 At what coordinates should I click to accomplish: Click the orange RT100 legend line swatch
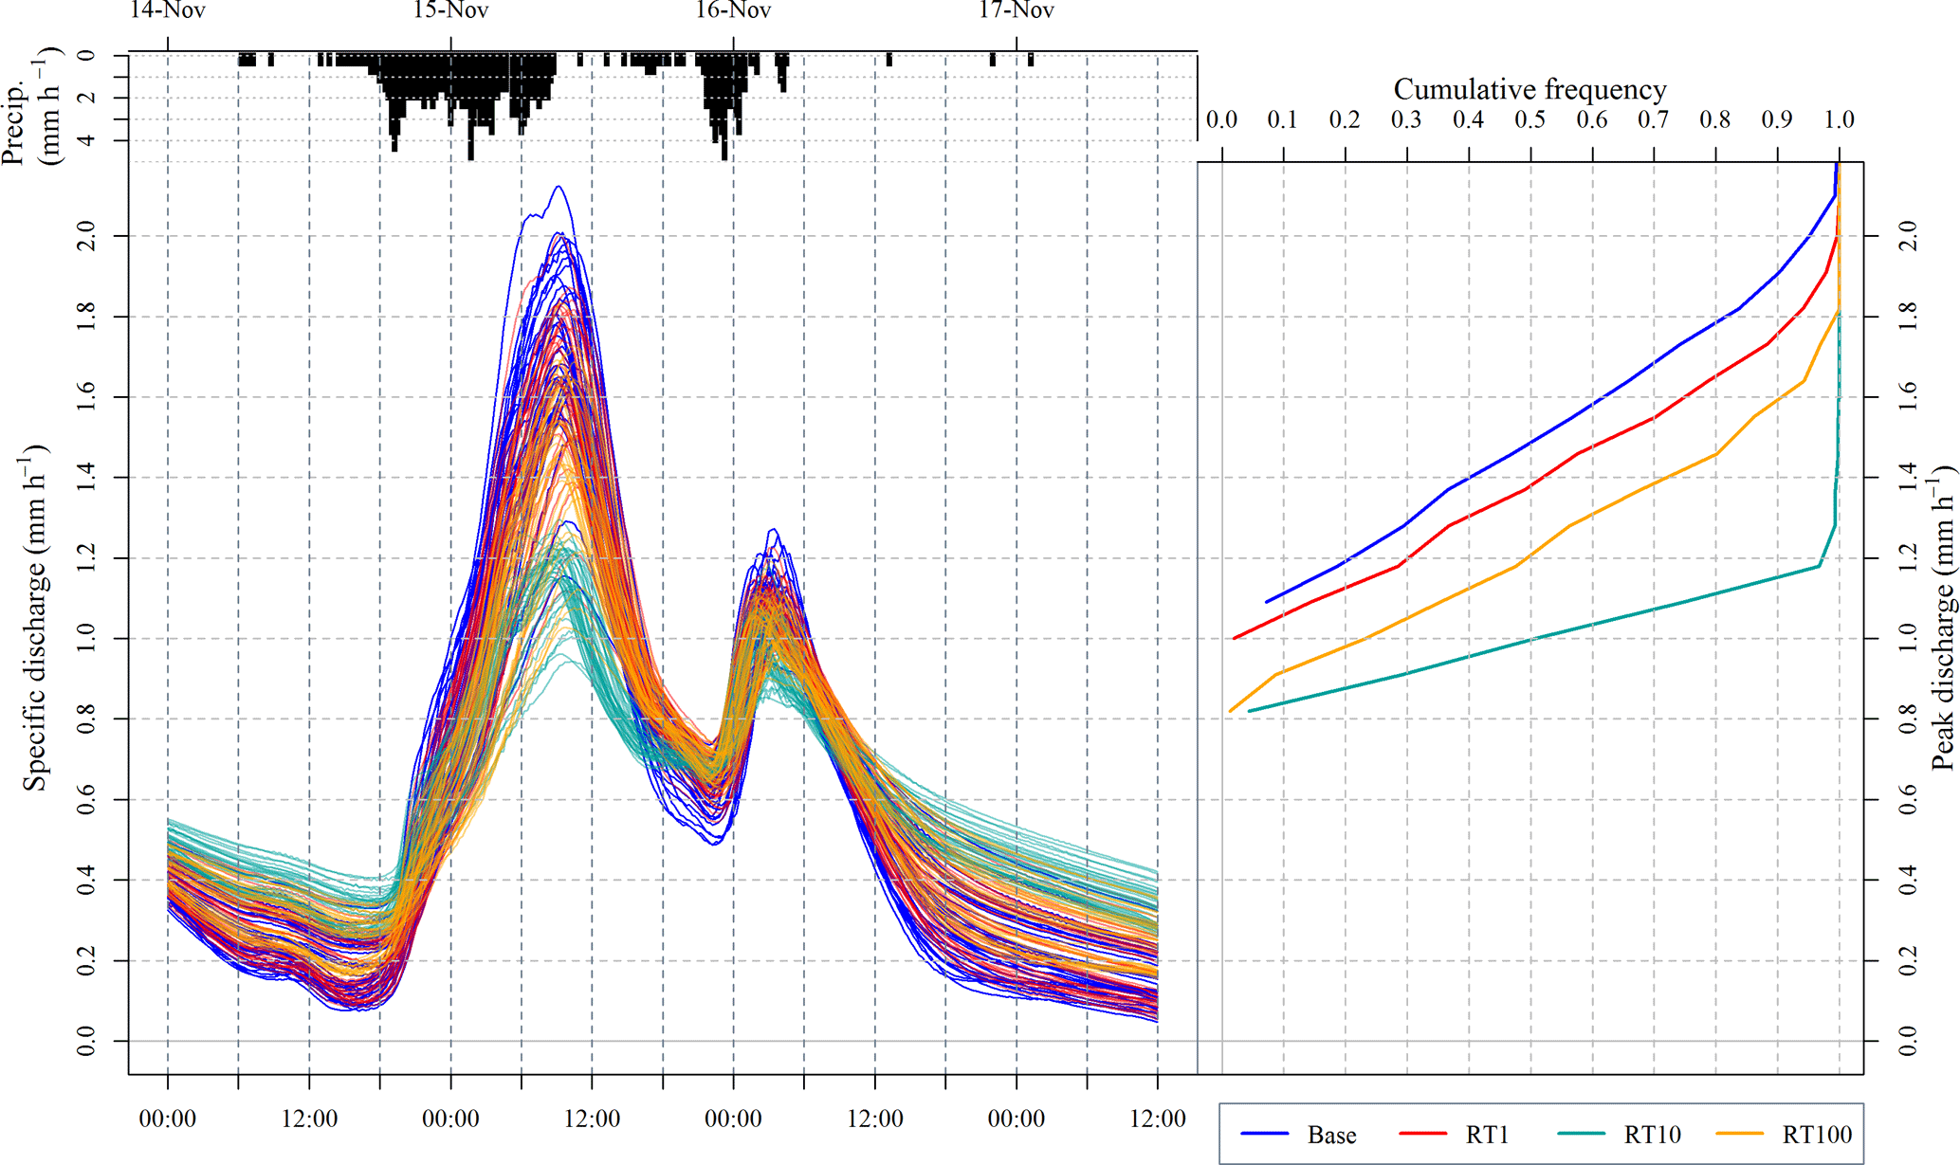click(x=1739, y=1134)
